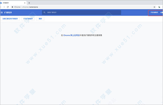Open the browser profile avatar icon

tap(159, 7)
